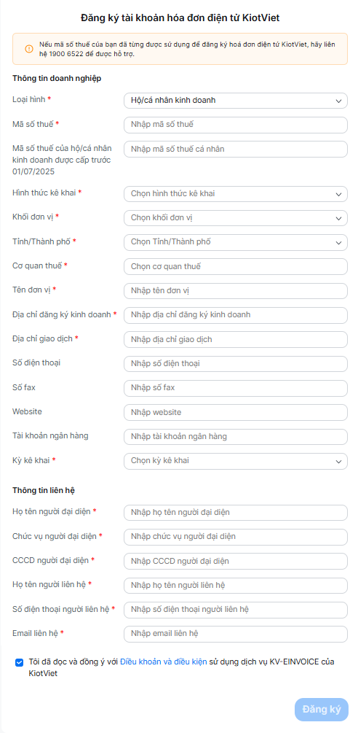Select a Tỉnh/Thành phố from dropdown
358x733 pixels.
[236, 242]
